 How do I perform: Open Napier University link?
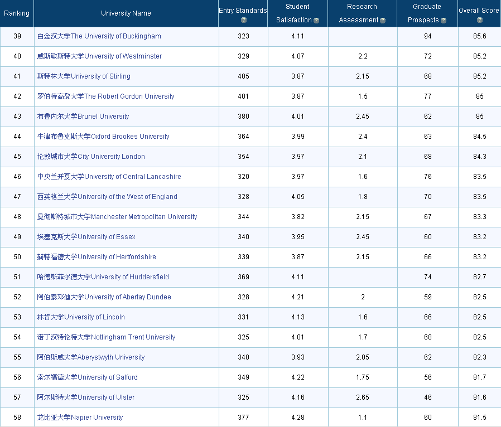click(x=80, y=418)
